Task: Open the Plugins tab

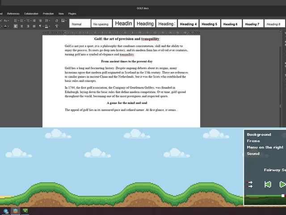Action: coord(72,14)
